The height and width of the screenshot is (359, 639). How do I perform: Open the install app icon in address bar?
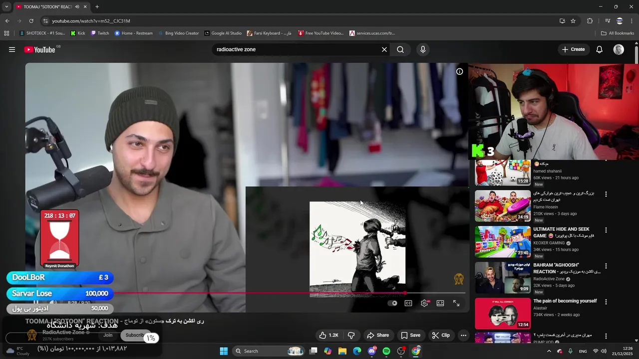[x=562, y=21]
